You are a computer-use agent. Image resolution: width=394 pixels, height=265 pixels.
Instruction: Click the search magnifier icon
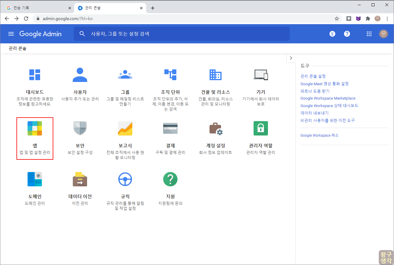pyautogui.click(x=82, y=34)
